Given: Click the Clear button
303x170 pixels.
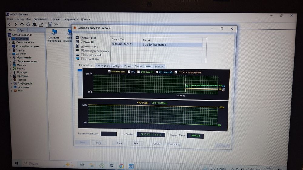Looking at the screenshot, I should pos(120,143).
